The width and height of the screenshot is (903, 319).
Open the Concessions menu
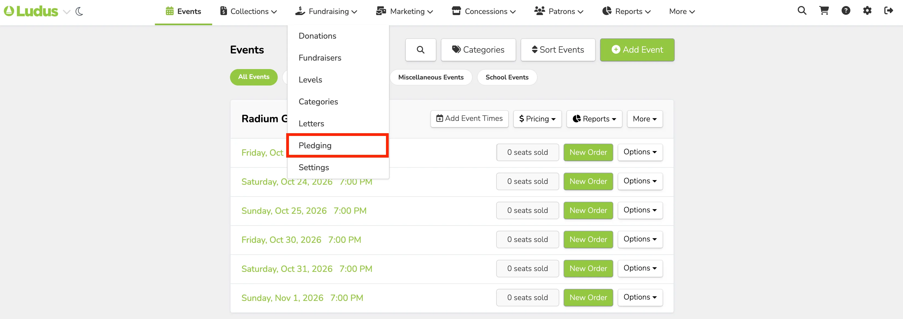click(x=483, y=11)
